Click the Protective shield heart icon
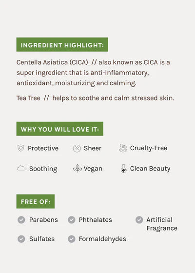Image resolution: width=195 pixels, height=273 pixels. (x=20, y=148)
